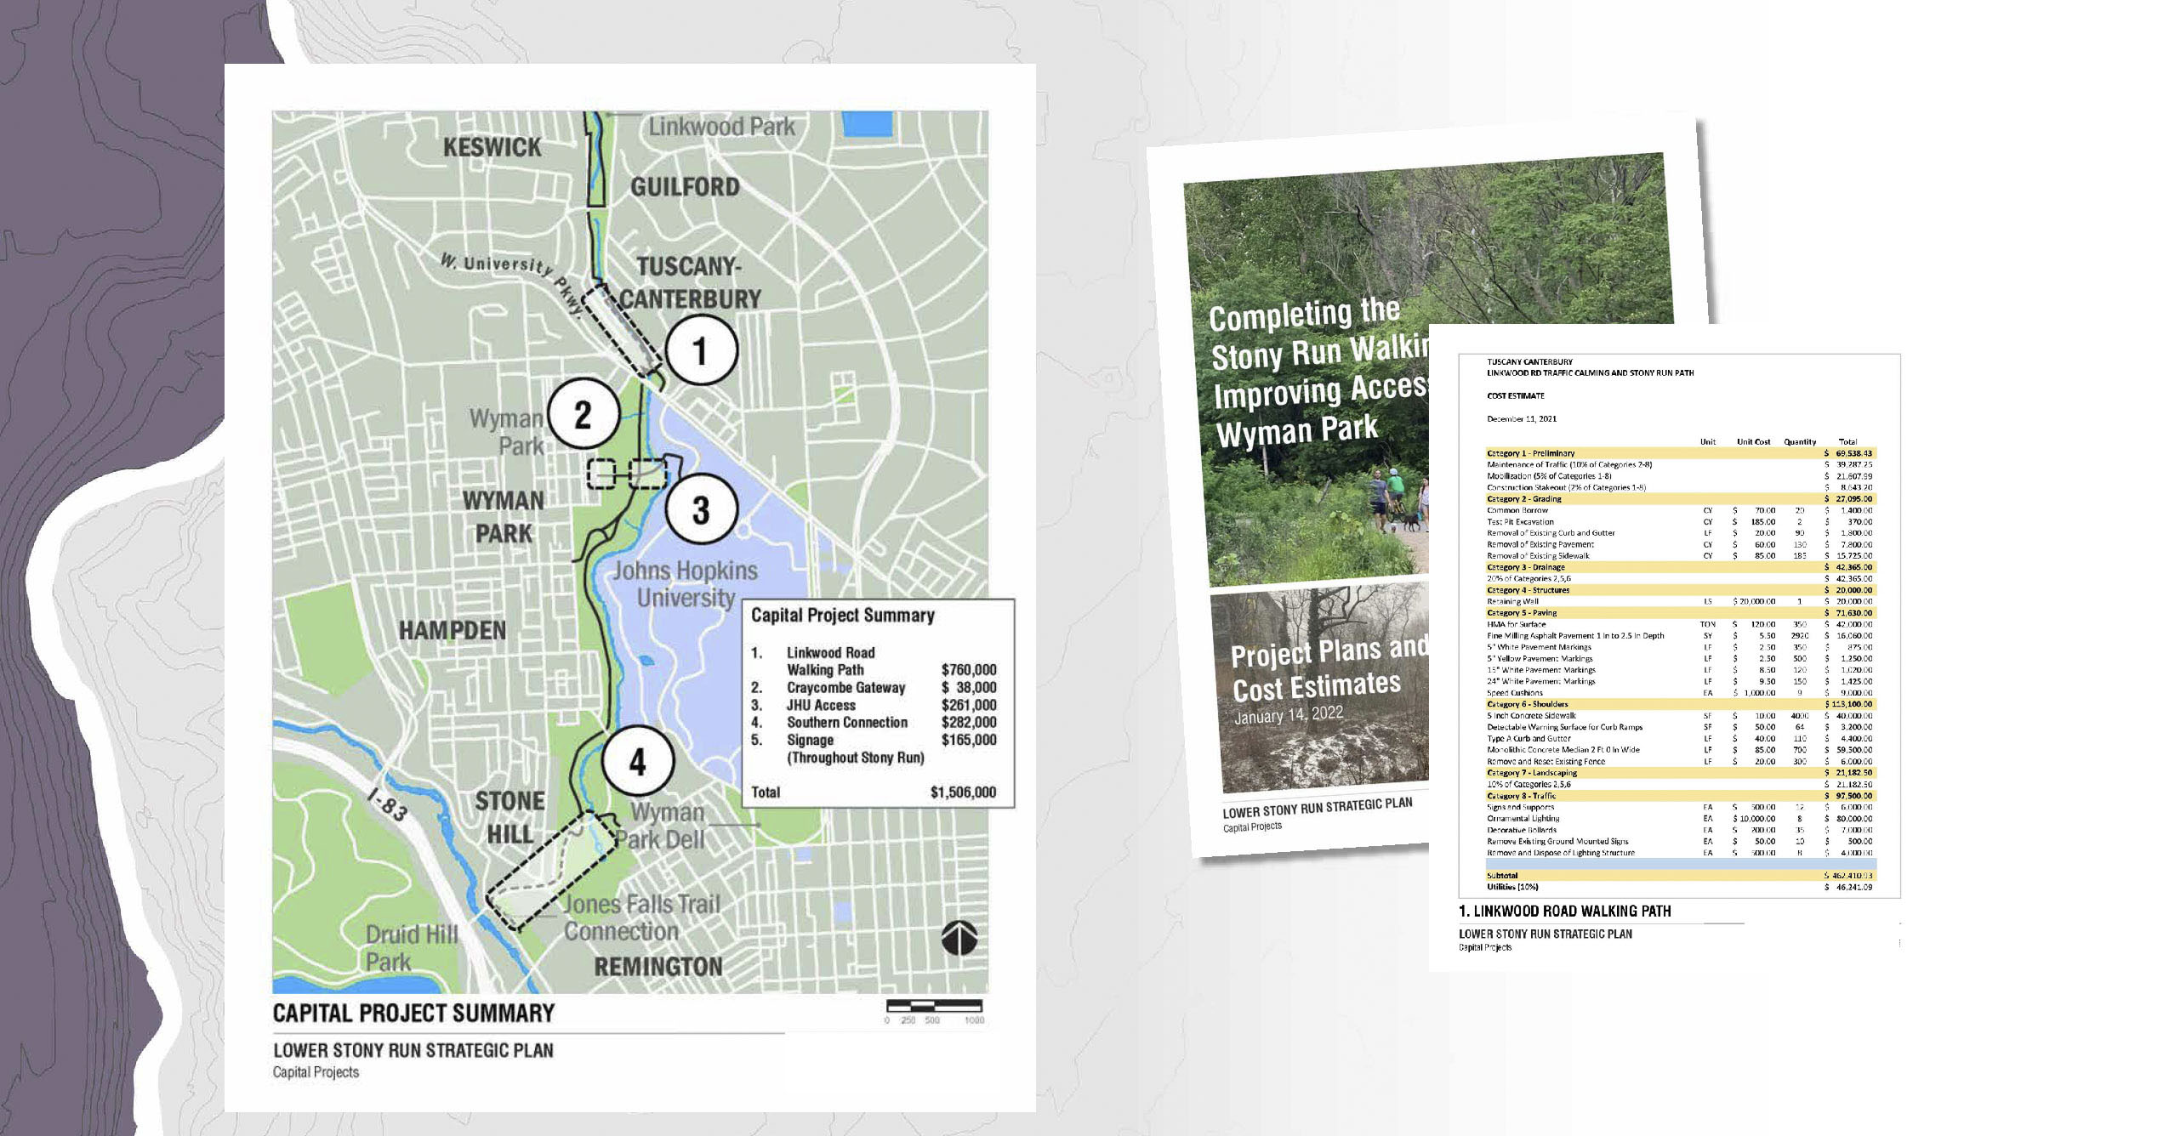Click the Capital Project Summary box heading

tap(843, 615)
